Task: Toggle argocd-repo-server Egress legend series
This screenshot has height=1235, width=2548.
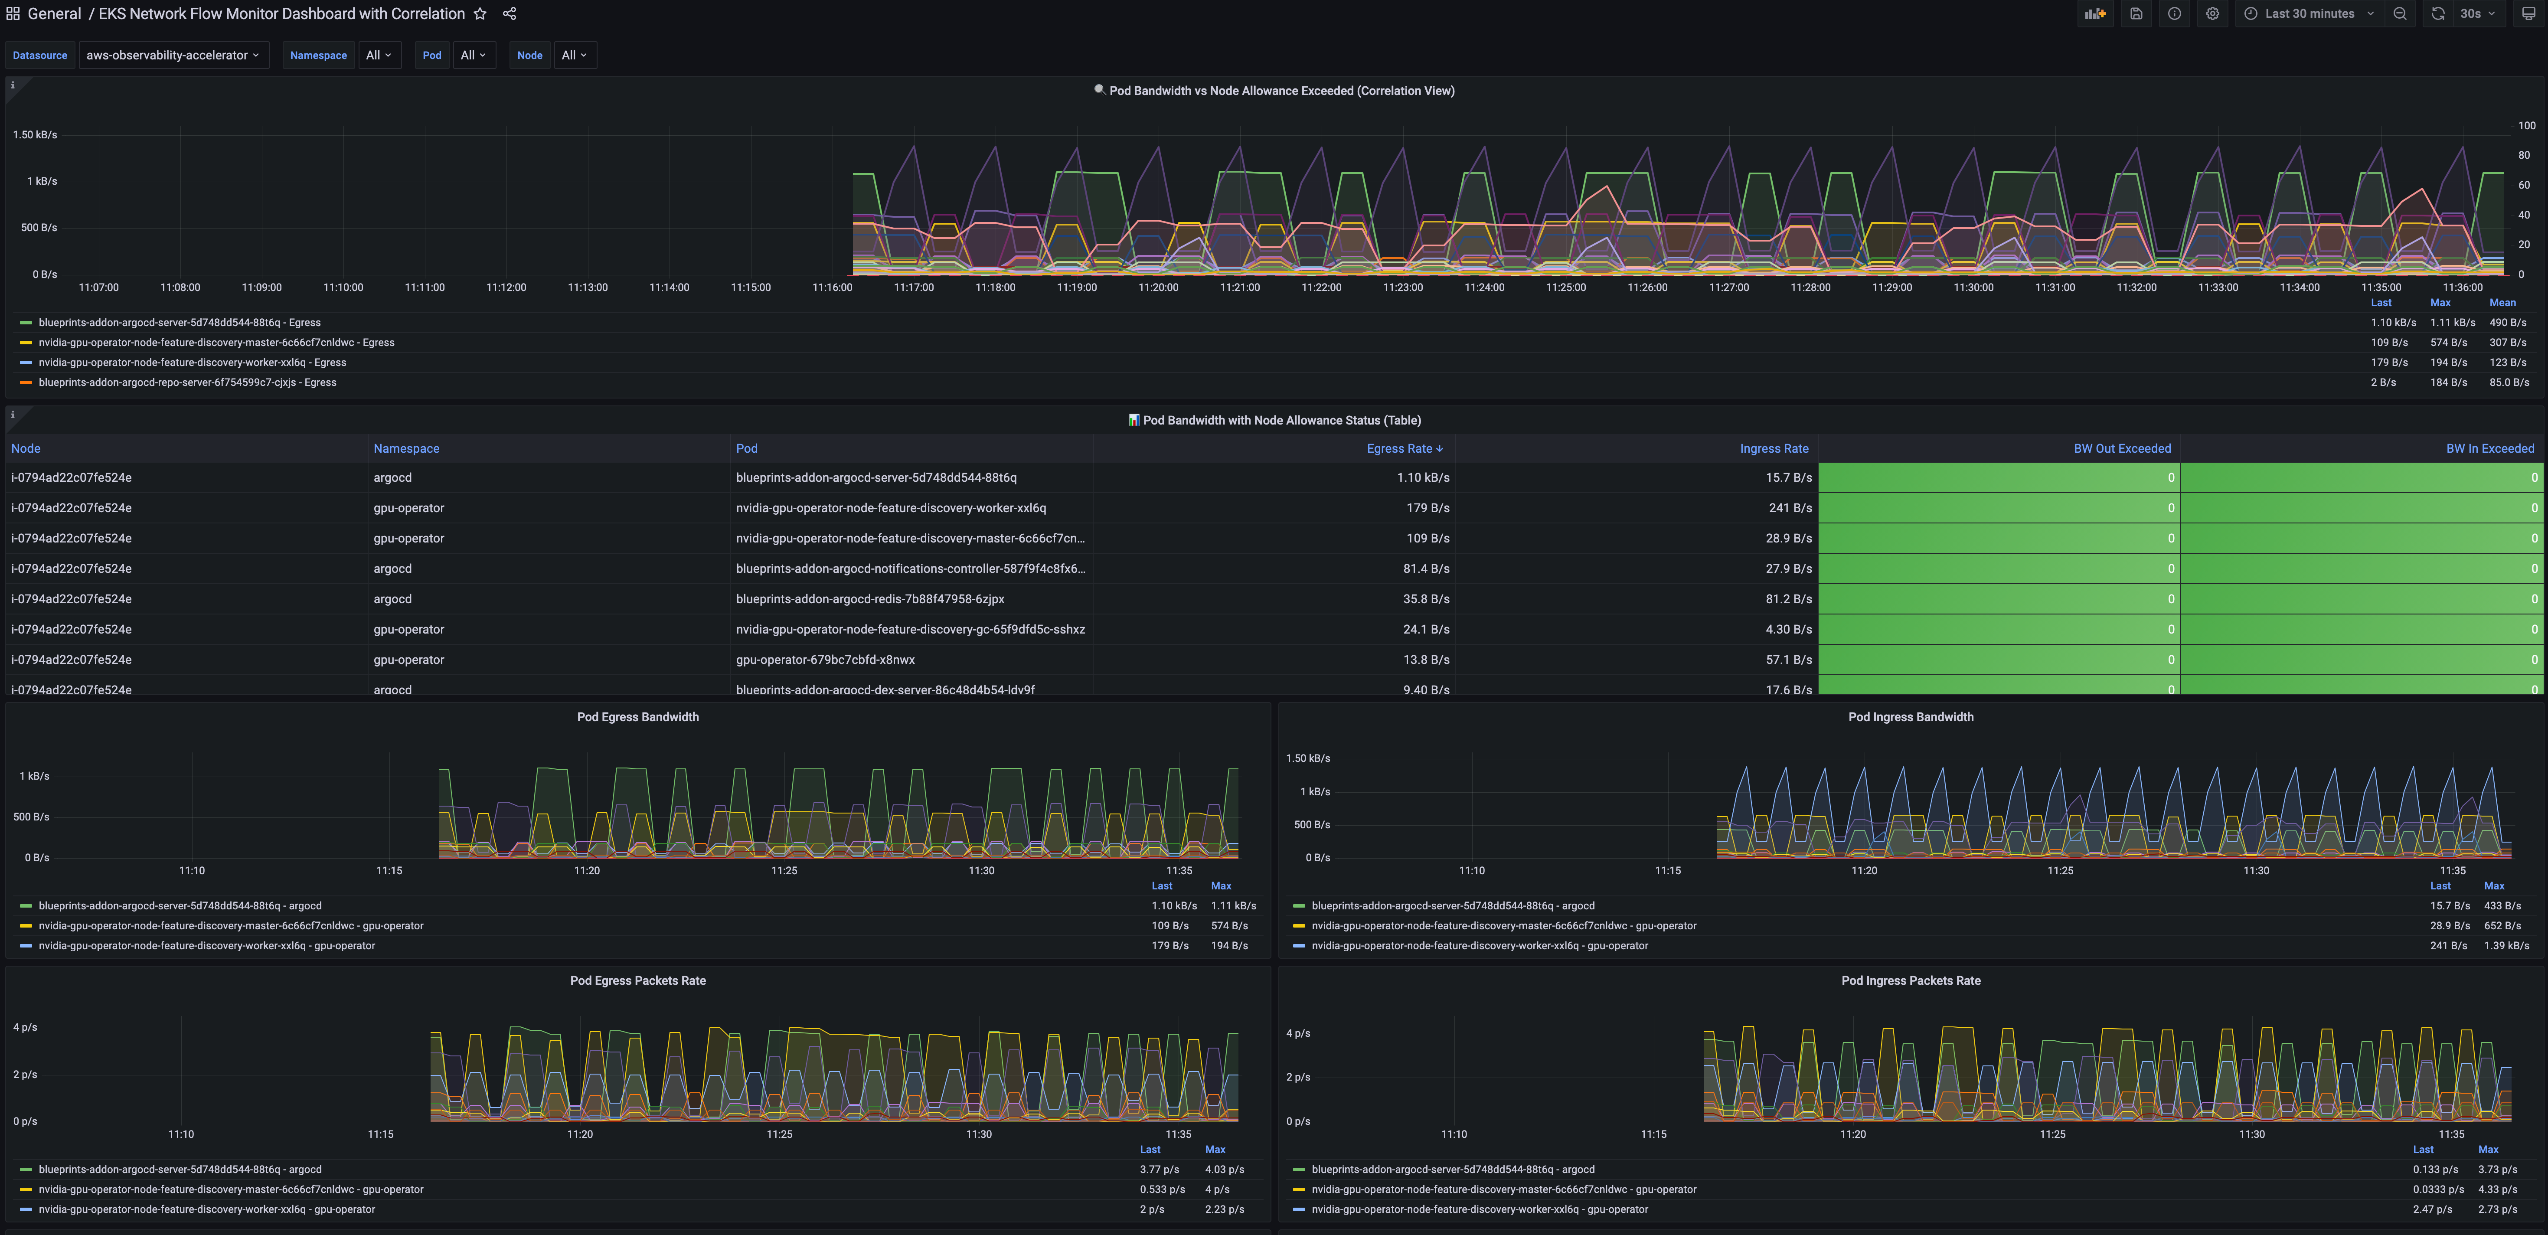Action: 187,382
